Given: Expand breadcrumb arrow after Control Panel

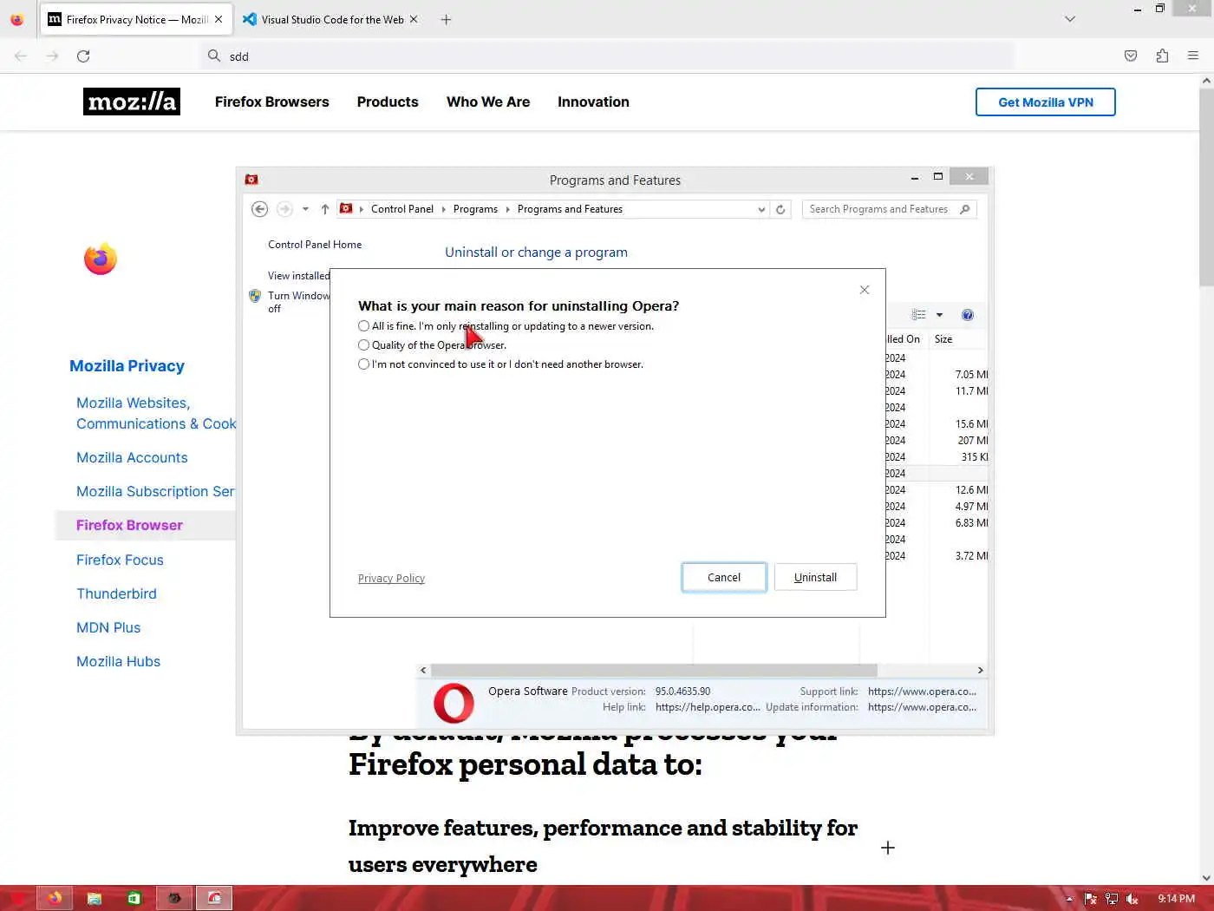Looking at the screenshot, I should click(x=443, y=209).
